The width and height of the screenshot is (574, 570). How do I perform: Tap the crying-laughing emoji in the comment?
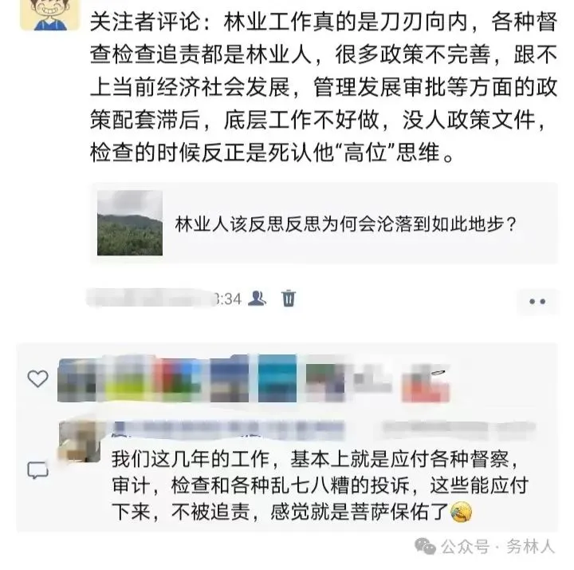[461, 512]
